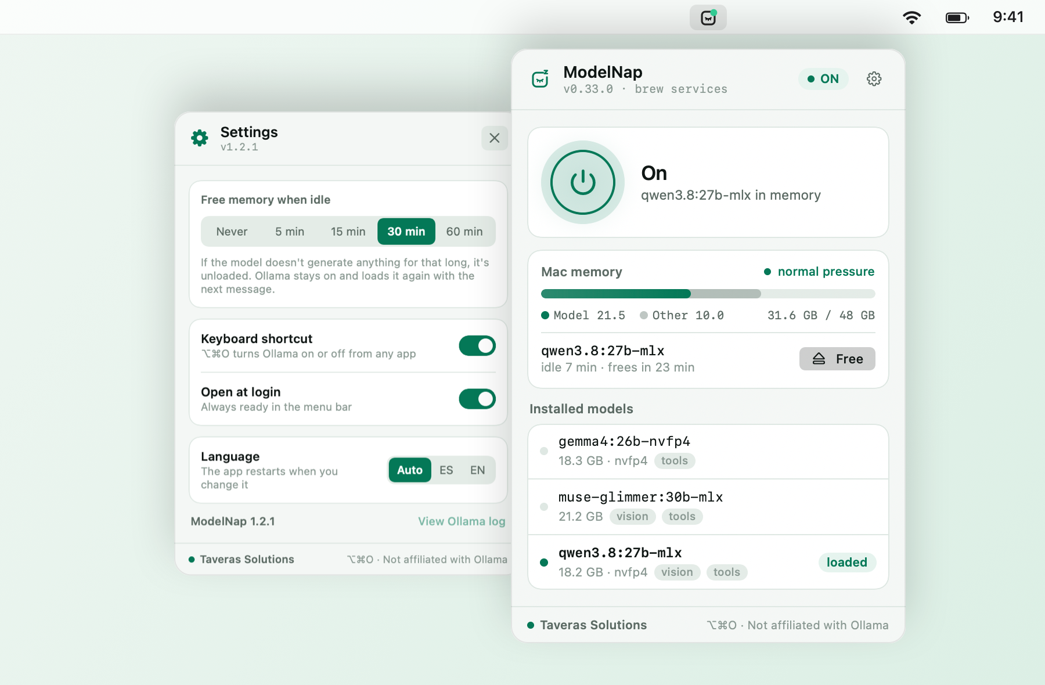Viewport: 1045px width, 685px height.
Task: Click "idle 7 min · frees in 23 min" text
Action: [618, 367]
